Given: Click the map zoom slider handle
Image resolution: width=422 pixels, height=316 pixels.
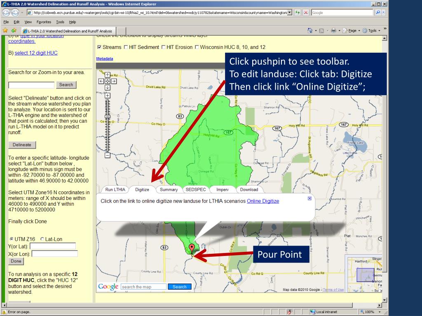Looking at the screenshot, I should tap(108, 116).
